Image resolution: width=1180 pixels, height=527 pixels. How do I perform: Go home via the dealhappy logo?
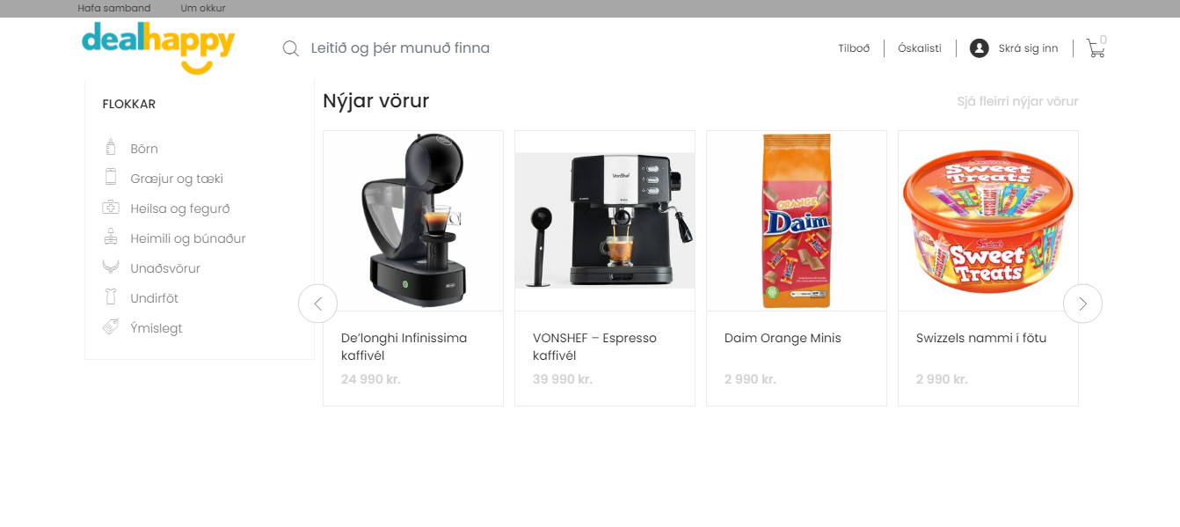point(158,48)
